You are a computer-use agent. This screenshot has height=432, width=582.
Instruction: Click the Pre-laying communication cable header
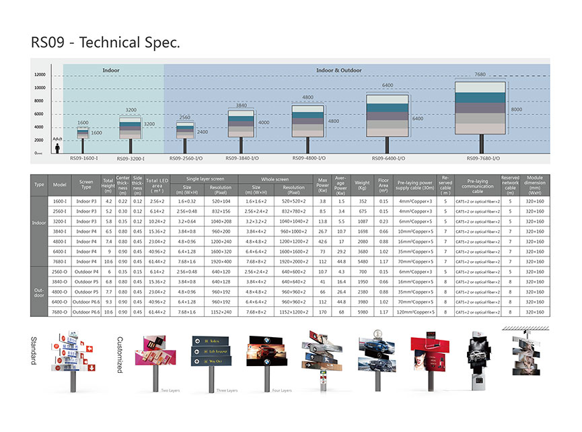tap(477, 184)
